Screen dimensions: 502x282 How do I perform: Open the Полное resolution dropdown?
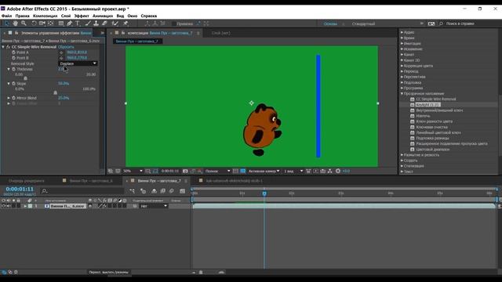pyautogui.click(x=218, y=171)
